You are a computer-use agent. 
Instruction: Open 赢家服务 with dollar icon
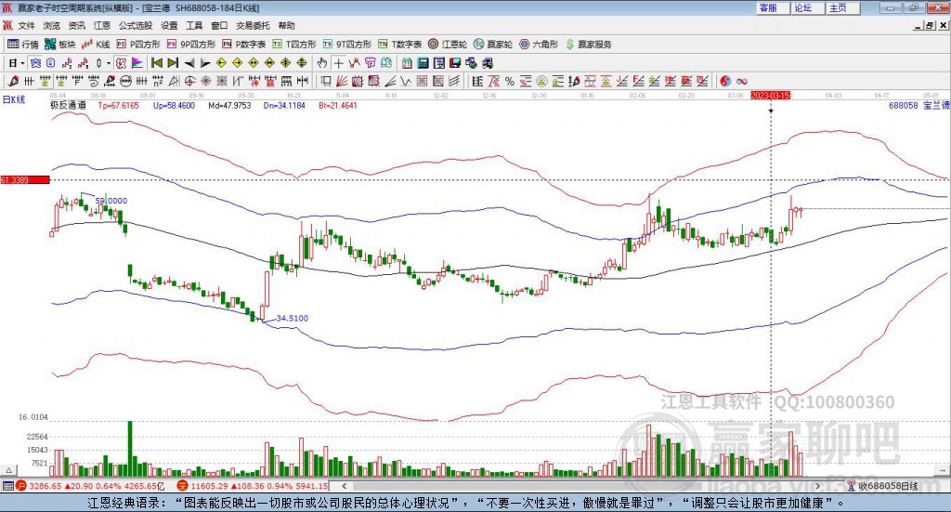tap(588, 45)
